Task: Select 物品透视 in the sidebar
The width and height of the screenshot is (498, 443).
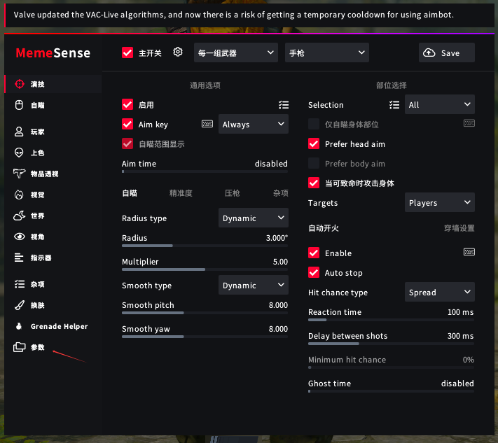Action: click(x=43, y=174)
